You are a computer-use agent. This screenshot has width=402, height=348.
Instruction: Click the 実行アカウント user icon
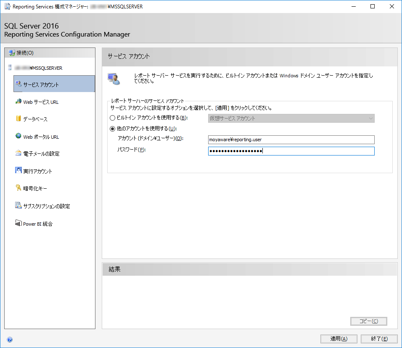coord(18,170)
